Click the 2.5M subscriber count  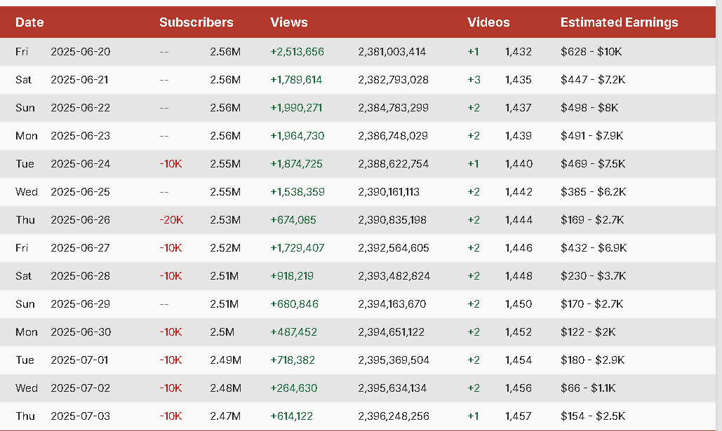click(x=222, y=332)
